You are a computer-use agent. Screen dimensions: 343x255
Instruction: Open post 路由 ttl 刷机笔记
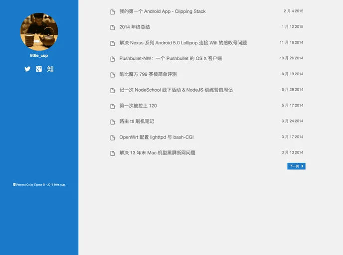coord(137,122)
